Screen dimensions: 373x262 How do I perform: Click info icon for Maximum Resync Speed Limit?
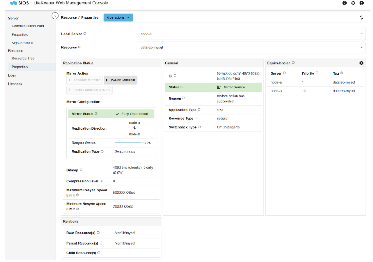[x=78, y=195]
